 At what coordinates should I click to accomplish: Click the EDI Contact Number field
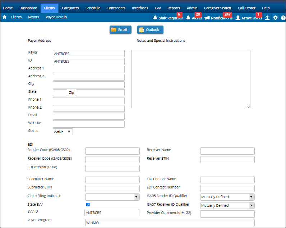click(x=227, y=188)
